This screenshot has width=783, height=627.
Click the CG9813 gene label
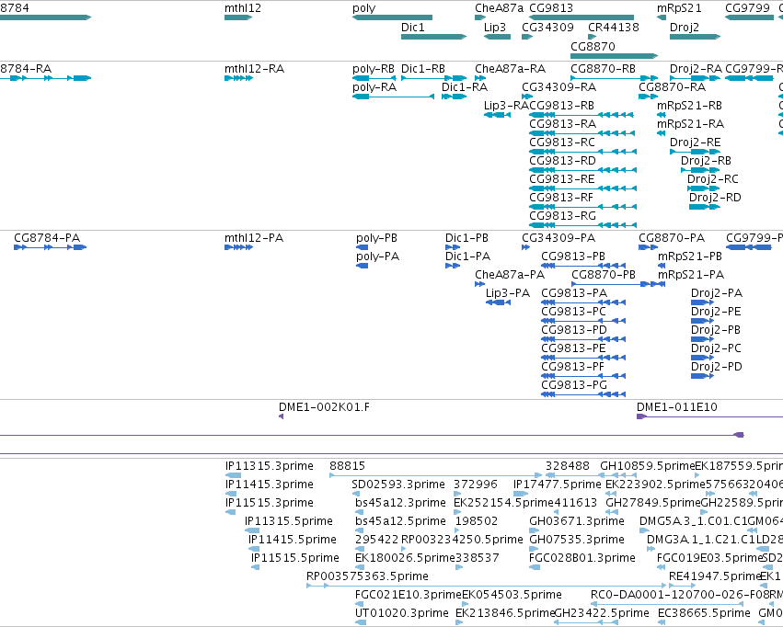tap(551, 8)
